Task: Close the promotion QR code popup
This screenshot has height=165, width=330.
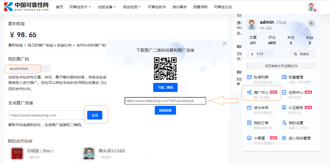Action: tap(225, 43)
